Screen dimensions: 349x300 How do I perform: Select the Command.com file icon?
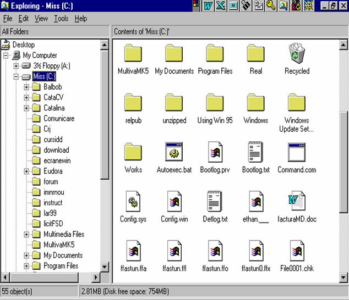297,153
